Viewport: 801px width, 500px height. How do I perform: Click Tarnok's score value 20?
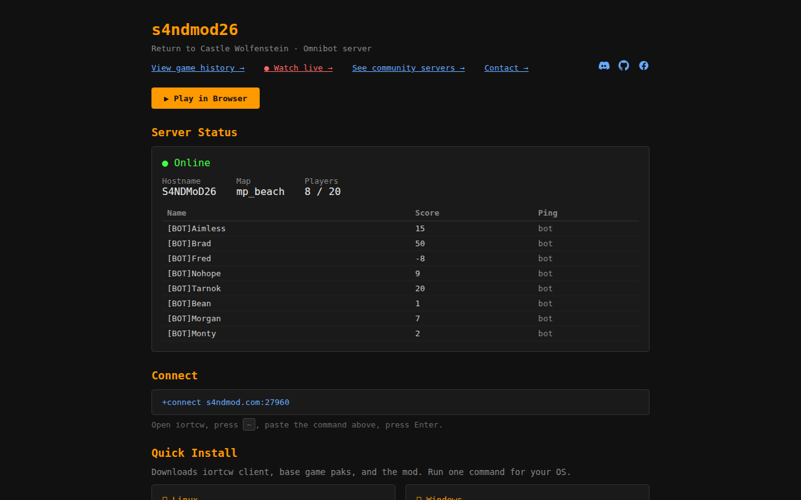(420, 289)
